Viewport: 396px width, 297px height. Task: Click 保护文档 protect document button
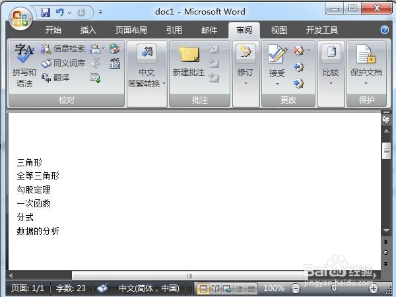(x=366, y=65)
